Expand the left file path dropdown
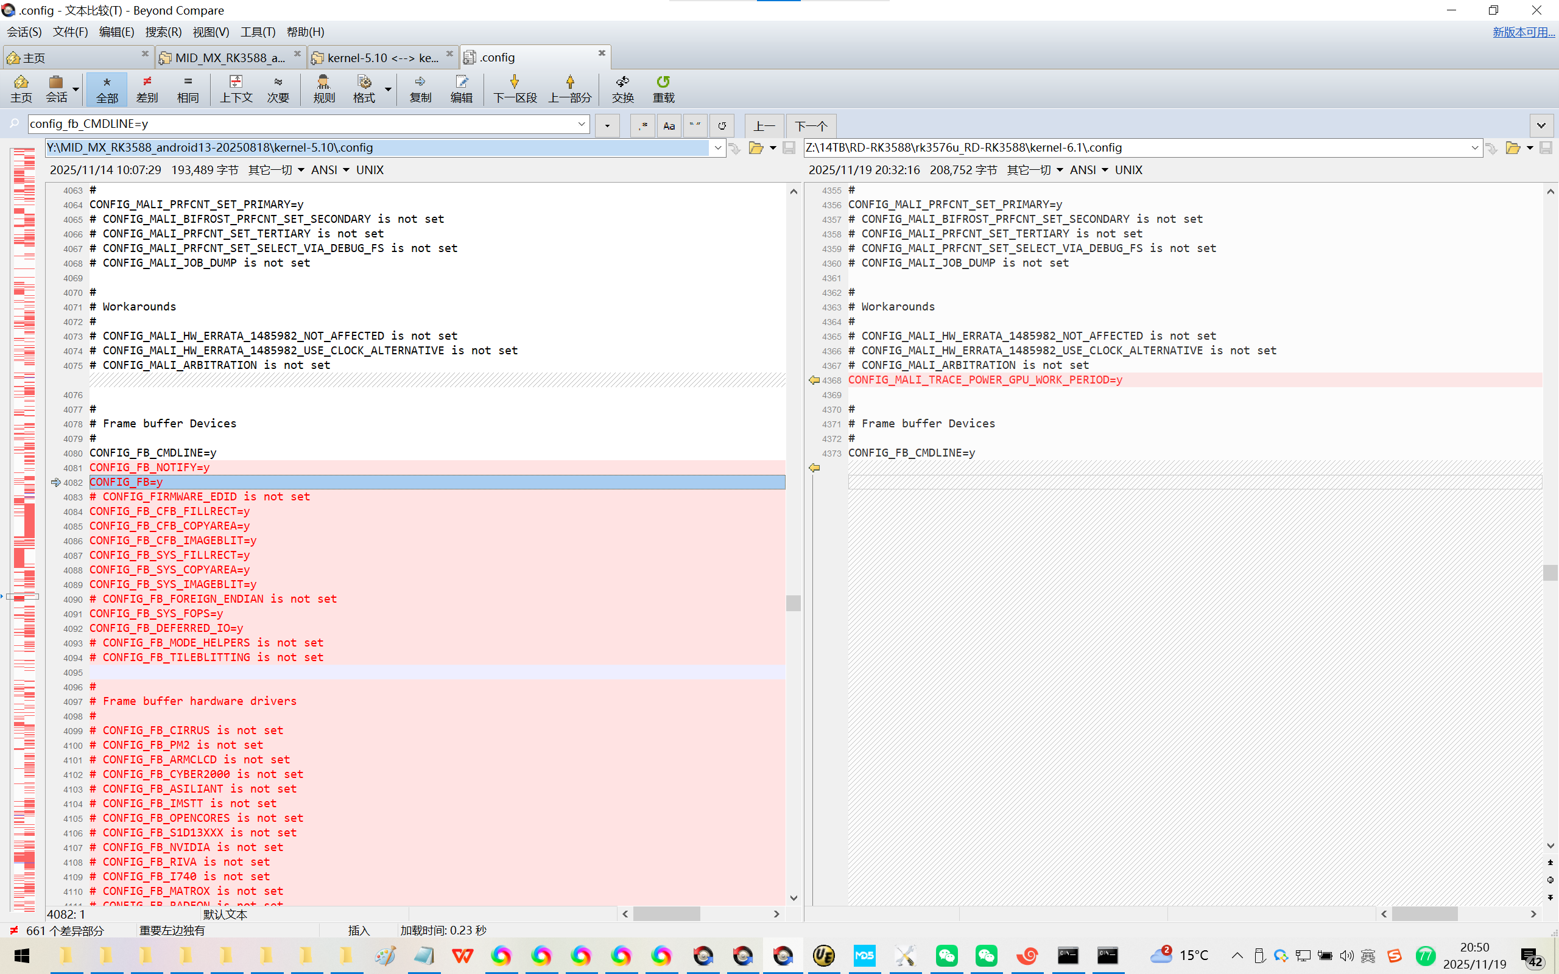This screenshot has width=1559, height=974. [717, 148]
